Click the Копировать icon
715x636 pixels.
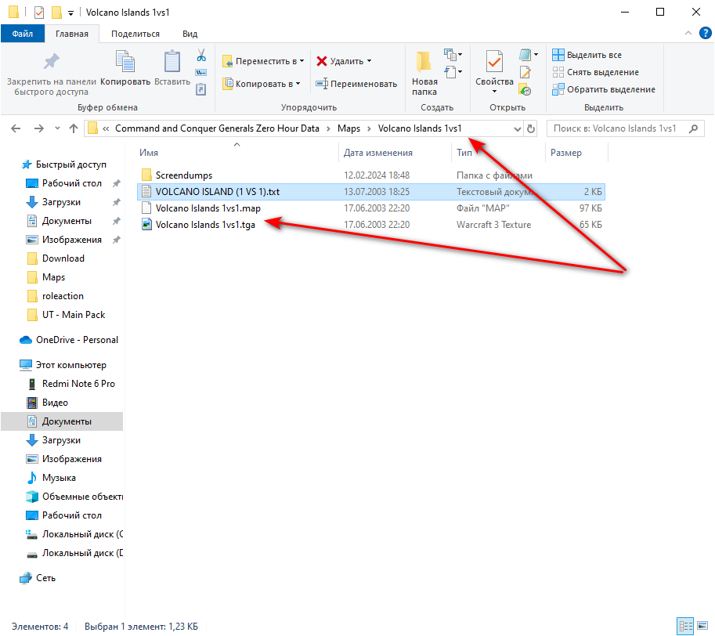[125, 62]
